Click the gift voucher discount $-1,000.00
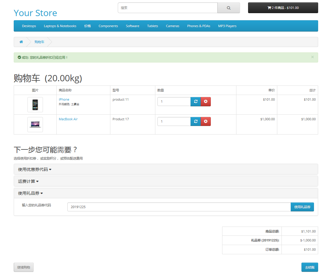Image resolution: width=325 pixels, height=273 pixels. click(308, 240)
